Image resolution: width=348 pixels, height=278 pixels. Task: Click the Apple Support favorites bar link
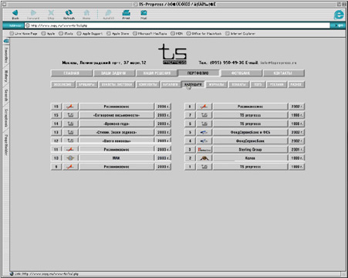tap(90, 33)
